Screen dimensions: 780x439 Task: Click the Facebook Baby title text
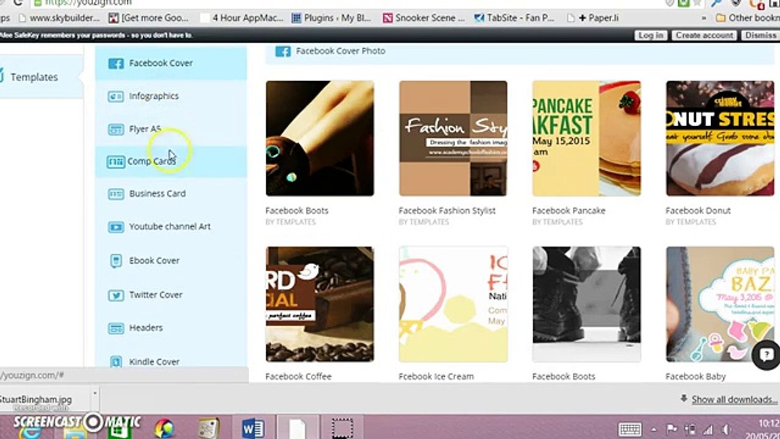coord(696,376)
